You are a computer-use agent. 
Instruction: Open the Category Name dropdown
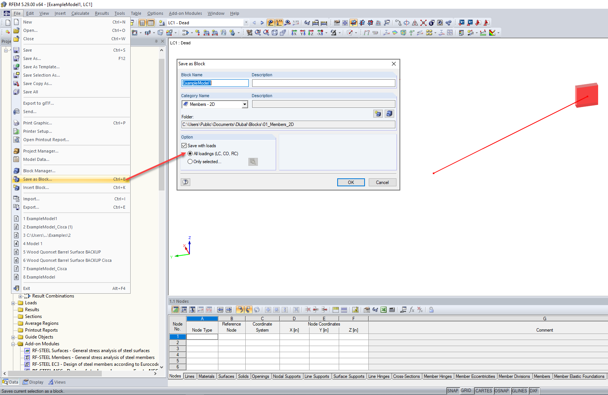[x=245, y=104]
